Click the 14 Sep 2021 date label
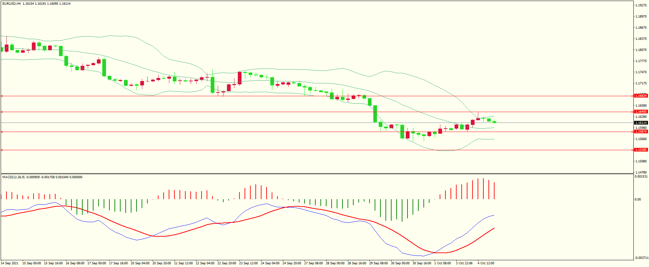 pyautogui.click(x=10, y=263)
